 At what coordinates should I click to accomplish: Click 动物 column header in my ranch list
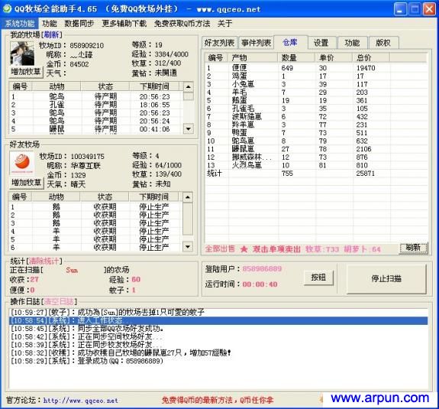pyautogui.click(x=56, y=86)
